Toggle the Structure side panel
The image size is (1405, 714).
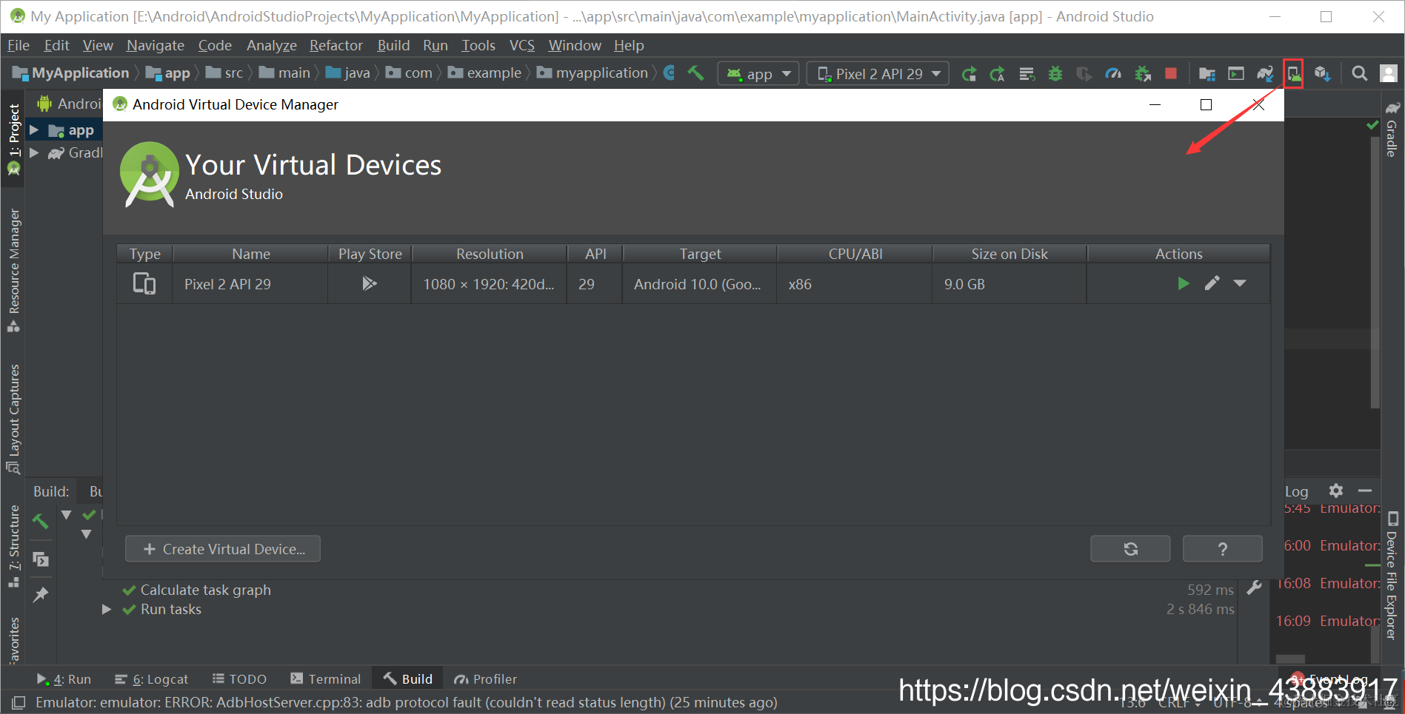point(13,546)
